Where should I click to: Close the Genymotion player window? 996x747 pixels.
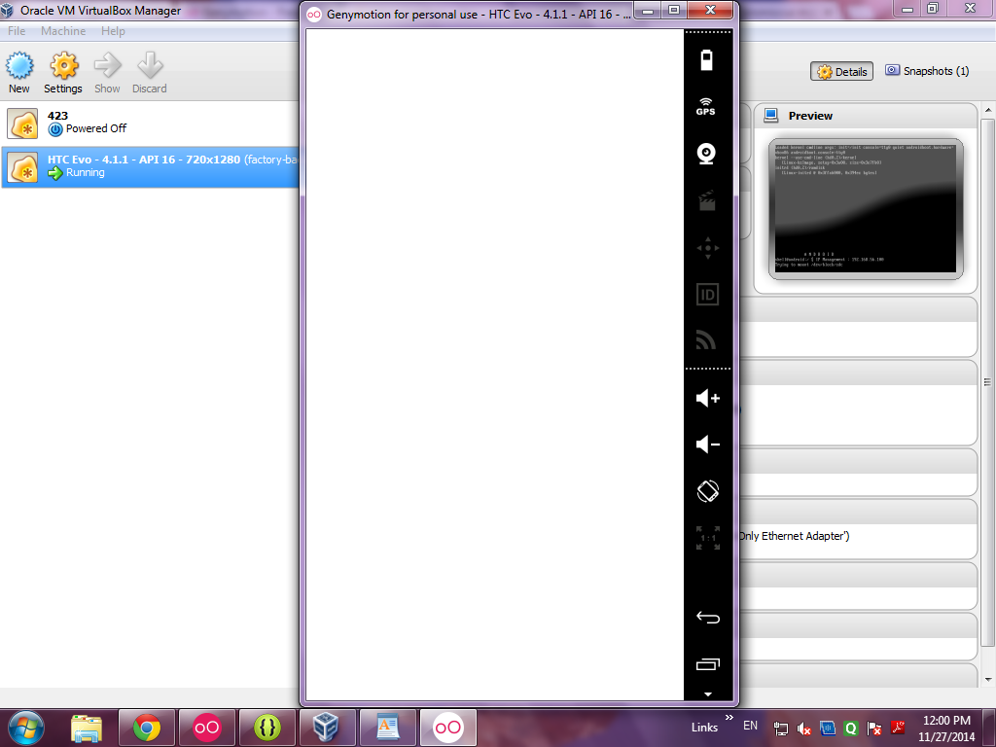click(x=710, y=11)
